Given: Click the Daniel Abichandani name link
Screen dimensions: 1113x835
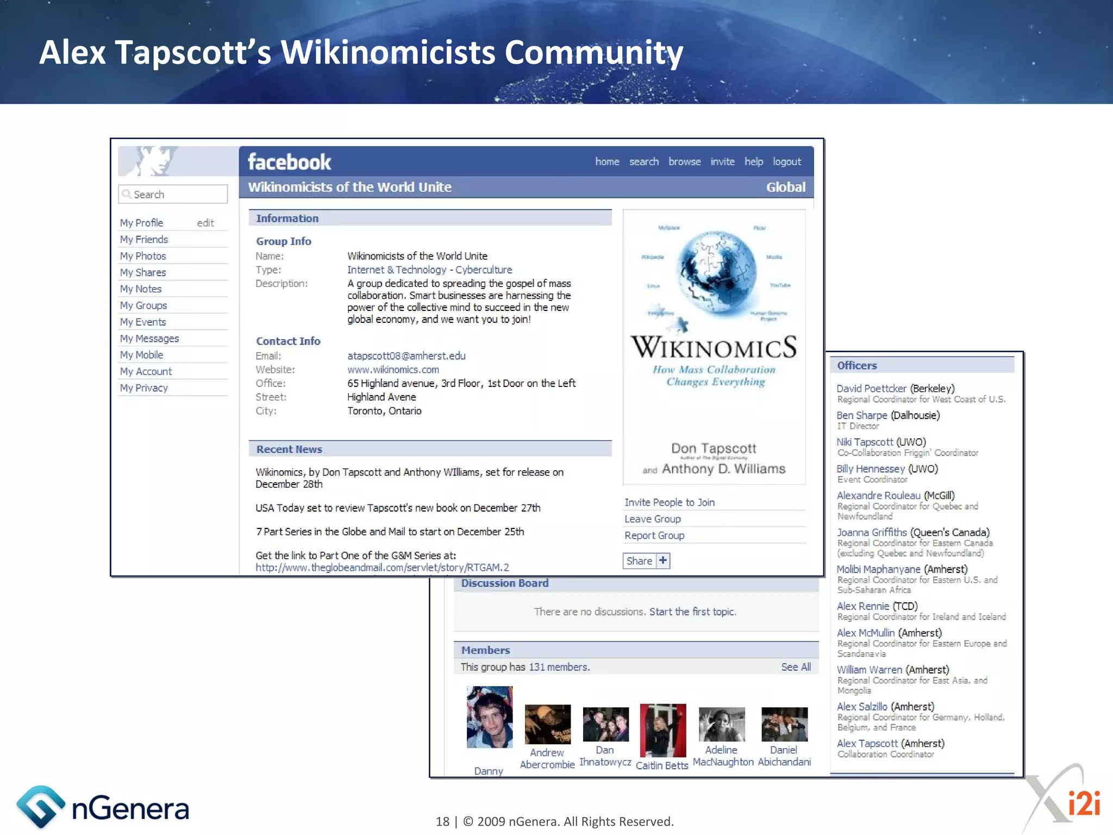Looking at the screenshot, I should [x=784, y=756].
